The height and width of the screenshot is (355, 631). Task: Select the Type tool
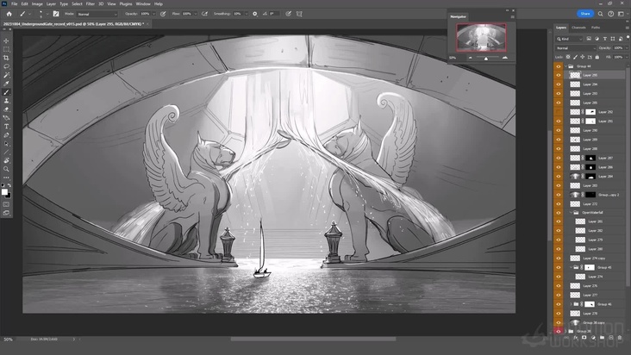tap(6, 127)
